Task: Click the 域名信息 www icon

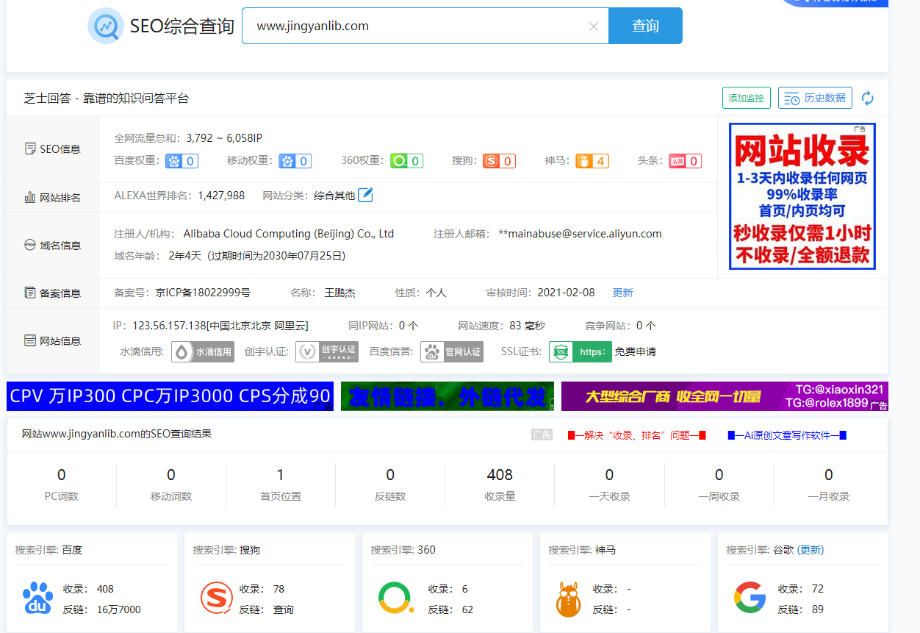Action: [x=30, y=245]
